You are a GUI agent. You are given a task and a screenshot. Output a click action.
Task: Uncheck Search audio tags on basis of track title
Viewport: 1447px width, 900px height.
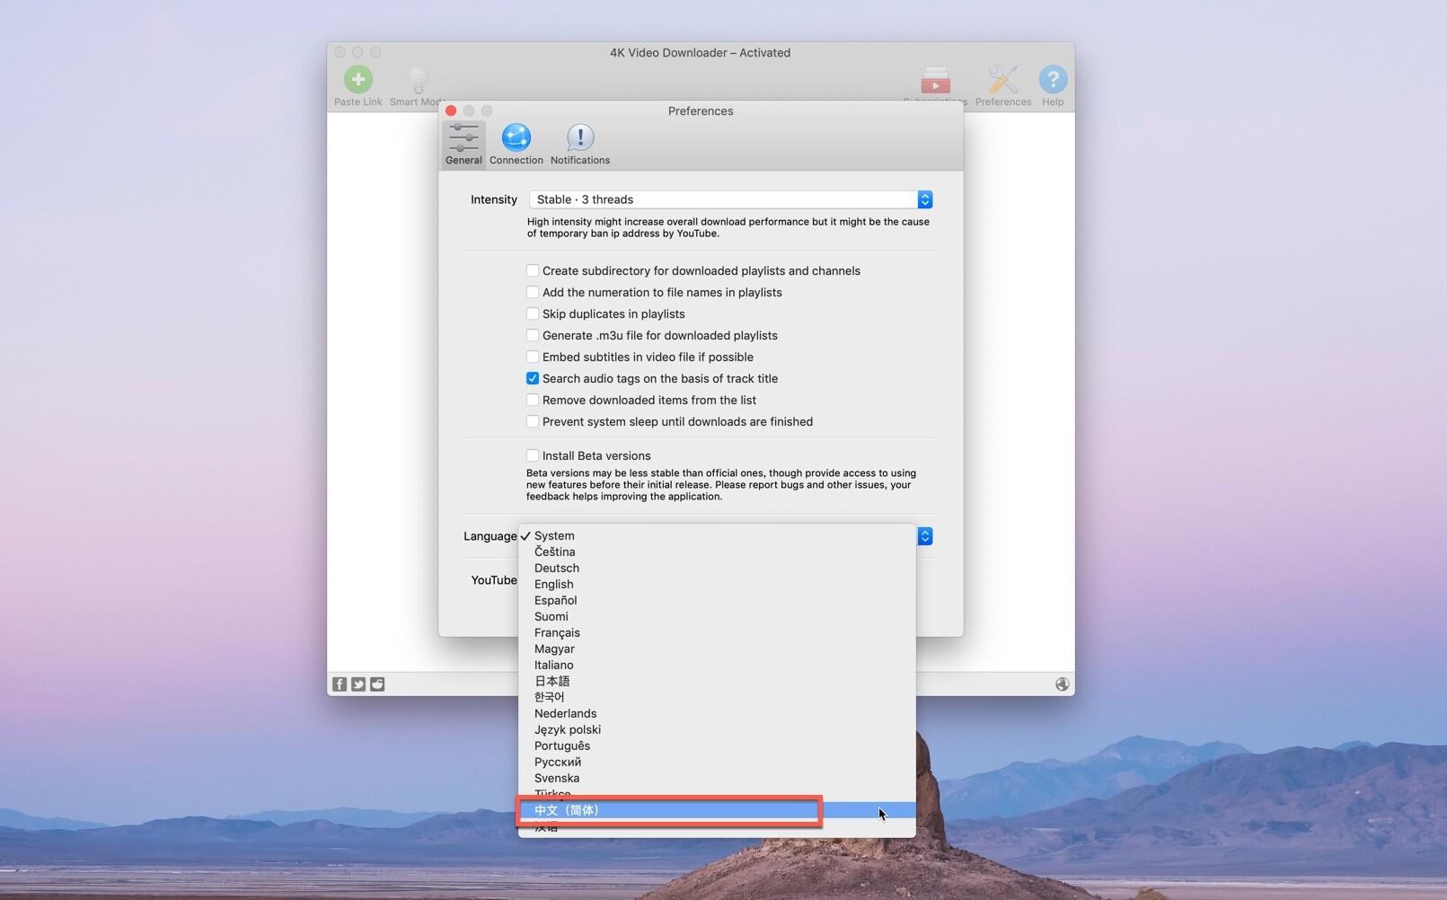point(533,378)
